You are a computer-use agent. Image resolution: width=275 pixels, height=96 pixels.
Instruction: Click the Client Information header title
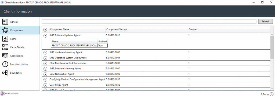(x=17, y=11)
